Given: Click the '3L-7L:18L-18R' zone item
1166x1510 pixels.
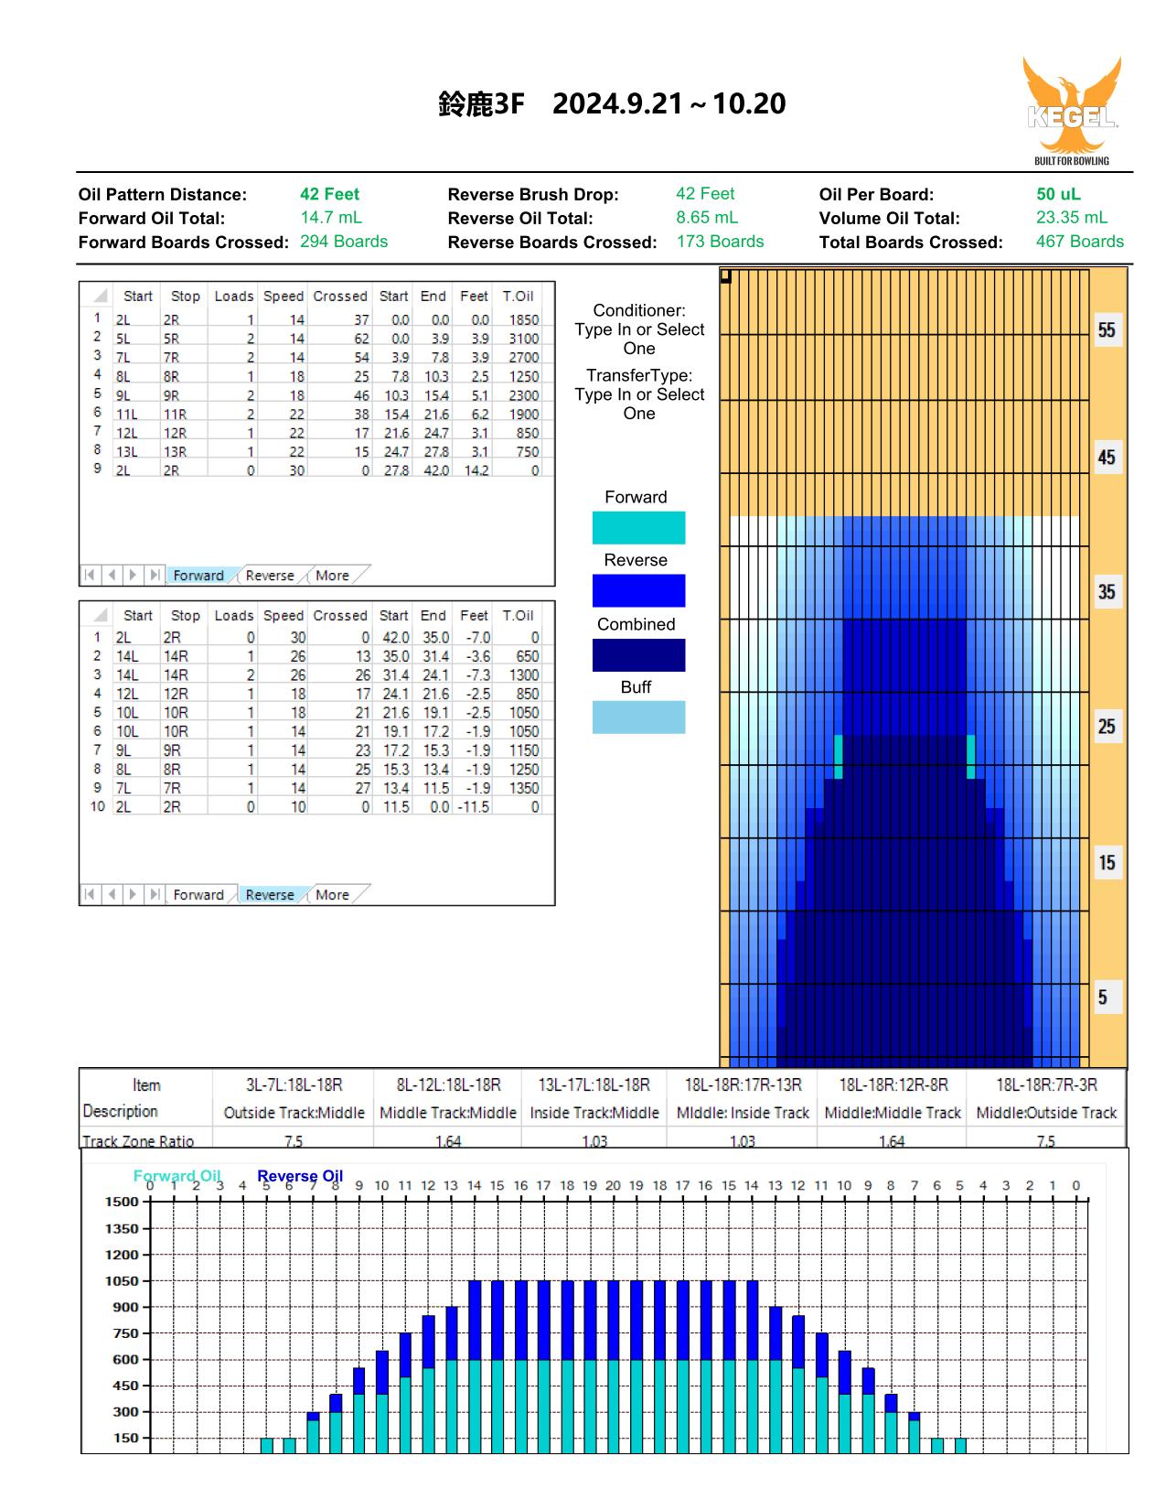Looking at the screenshot, I should pos(294,1084).
